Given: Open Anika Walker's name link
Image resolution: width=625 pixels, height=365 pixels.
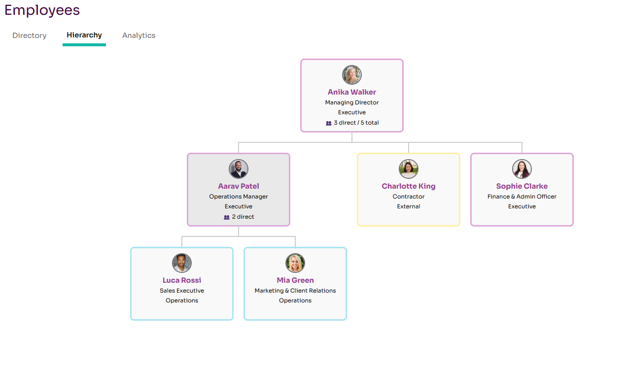Looking at the screenshot, I should tap(352, 92).
